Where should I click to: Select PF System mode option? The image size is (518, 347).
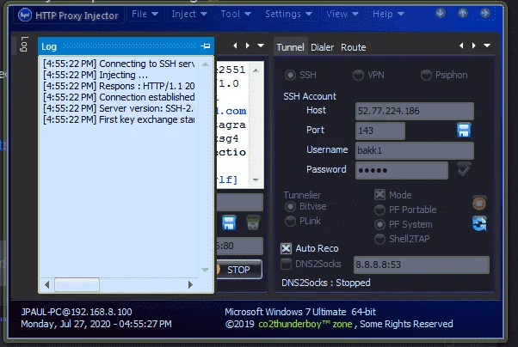[x=379, y=224]
